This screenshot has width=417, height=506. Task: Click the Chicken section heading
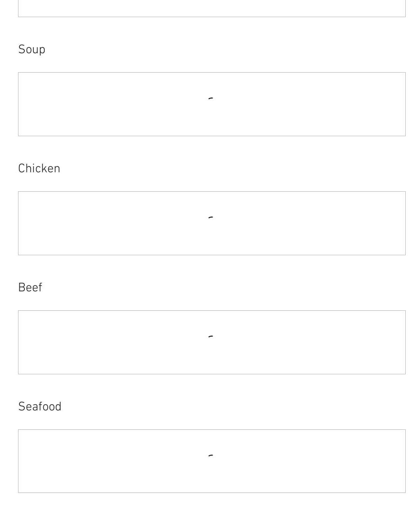pyautogui.click(x=39, y=169)
